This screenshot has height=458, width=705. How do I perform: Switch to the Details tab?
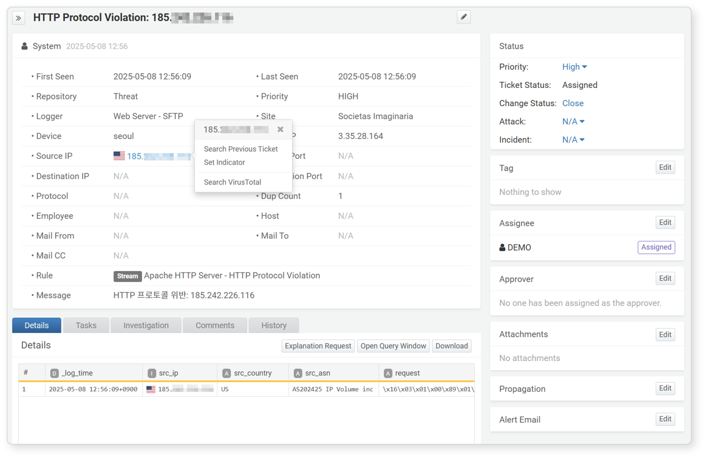(36, 326)
